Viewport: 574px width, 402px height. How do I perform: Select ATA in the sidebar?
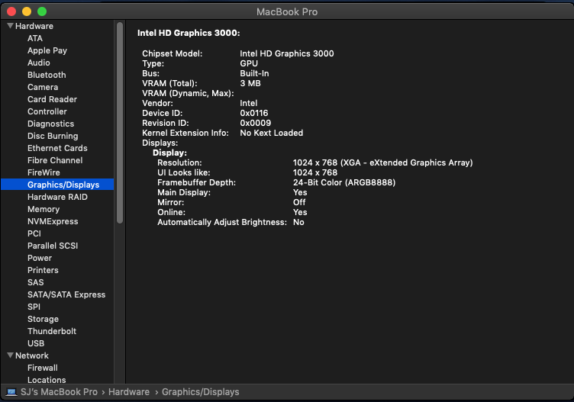pos(35,38)
